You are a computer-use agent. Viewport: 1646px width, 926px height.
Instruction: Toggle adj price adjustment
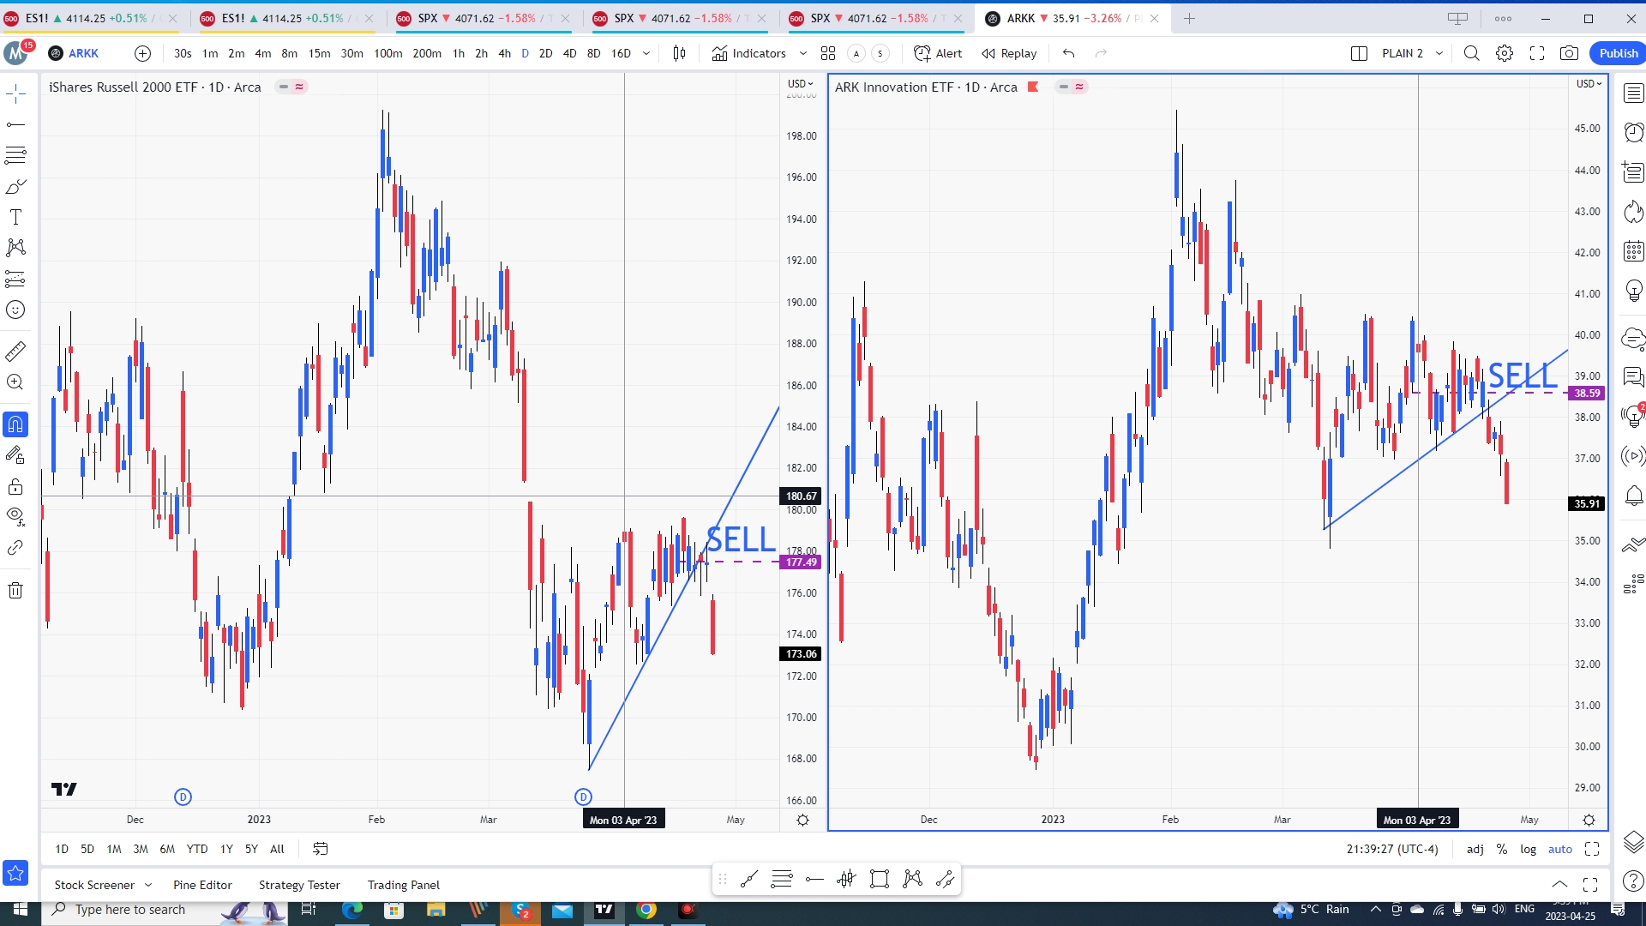(x=1475, y=849)
